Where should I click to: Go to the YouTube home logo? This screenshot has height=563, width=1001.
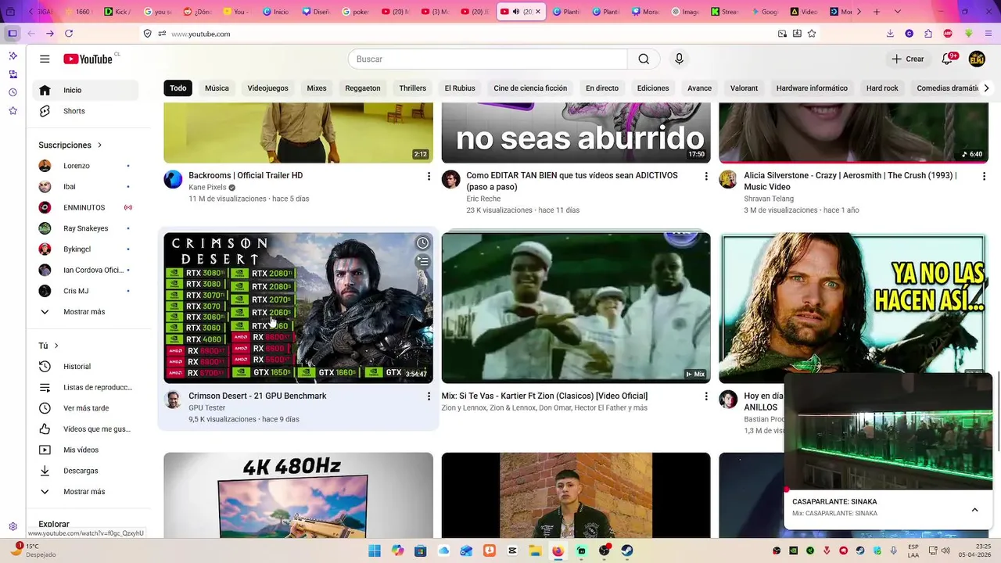point(88,59)
